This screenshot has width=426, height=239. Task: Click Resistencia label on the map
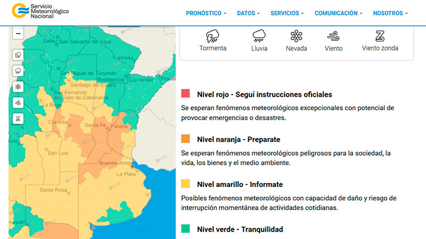[111, 80]
